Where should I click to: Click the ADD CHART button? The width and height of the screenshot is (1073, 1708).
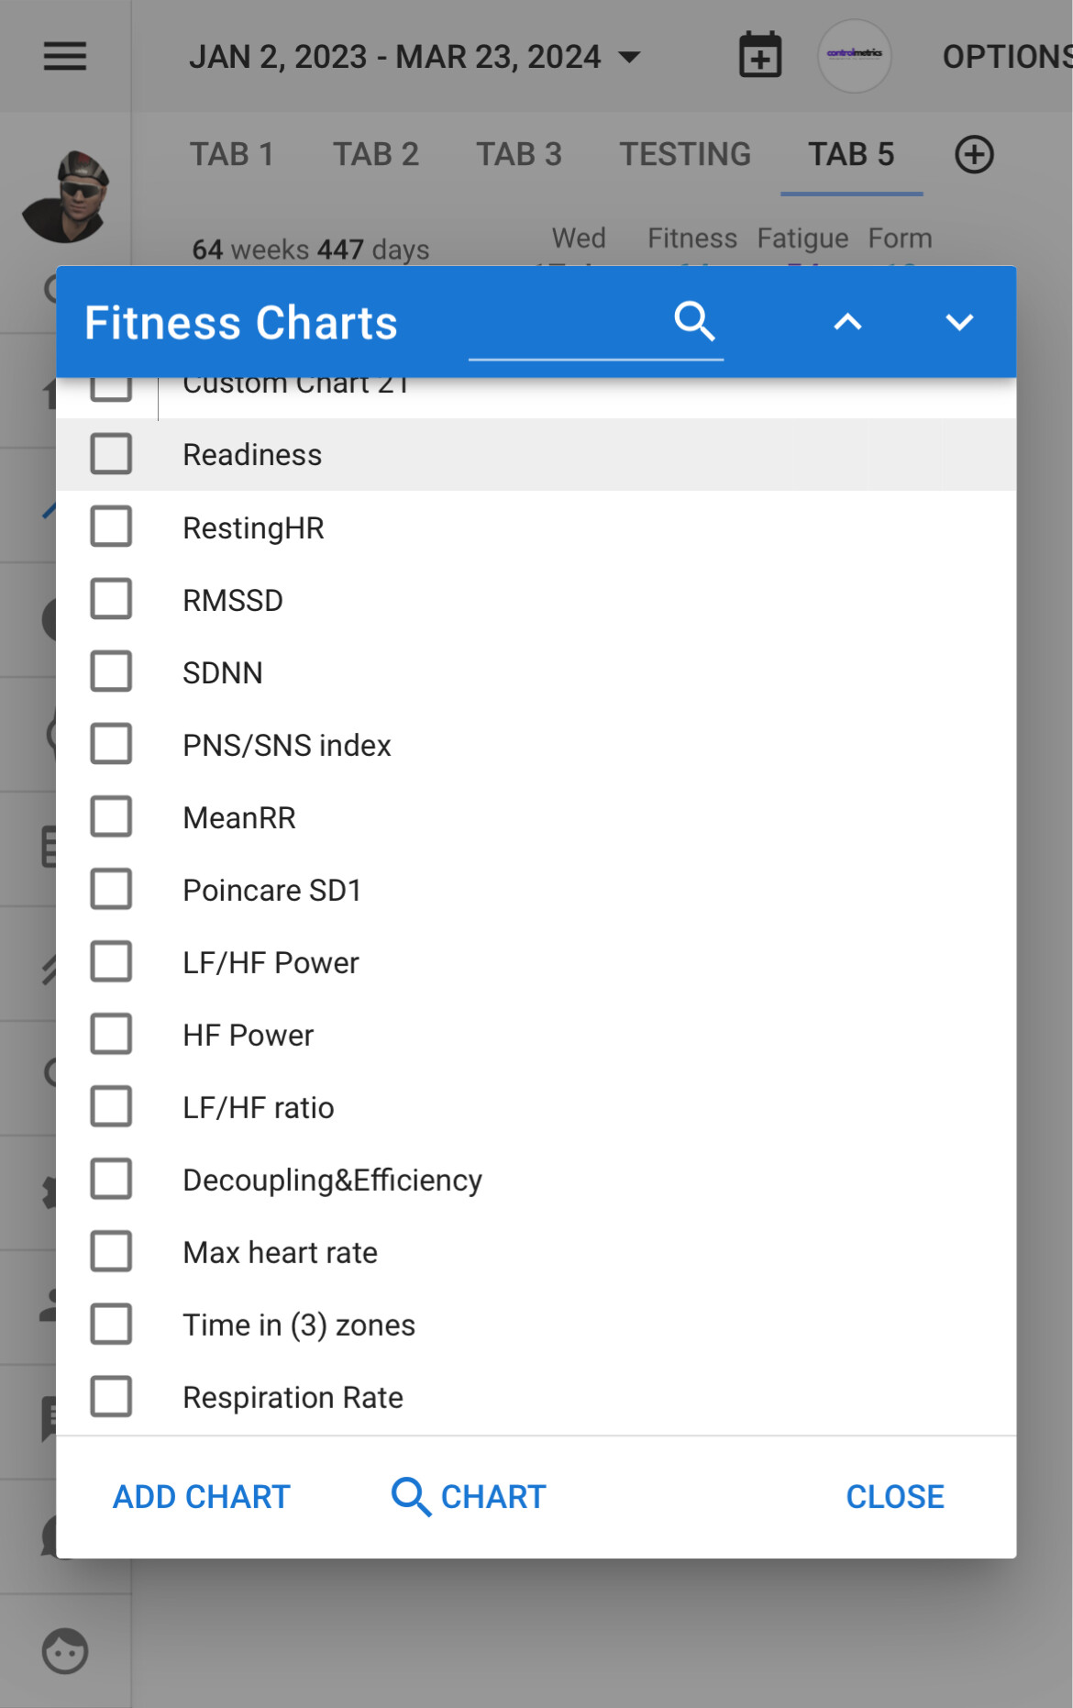(x=202, y=1497)
